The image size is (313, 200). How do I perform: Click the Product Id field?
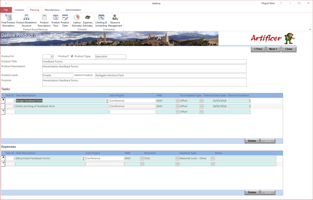48,56
